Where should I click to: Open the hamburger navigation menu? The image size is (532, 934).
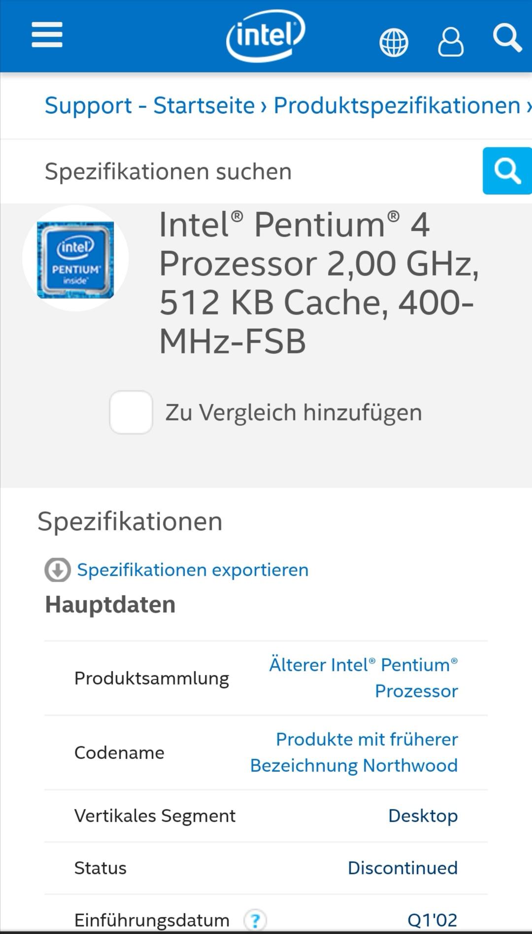[x=47, y=35]
